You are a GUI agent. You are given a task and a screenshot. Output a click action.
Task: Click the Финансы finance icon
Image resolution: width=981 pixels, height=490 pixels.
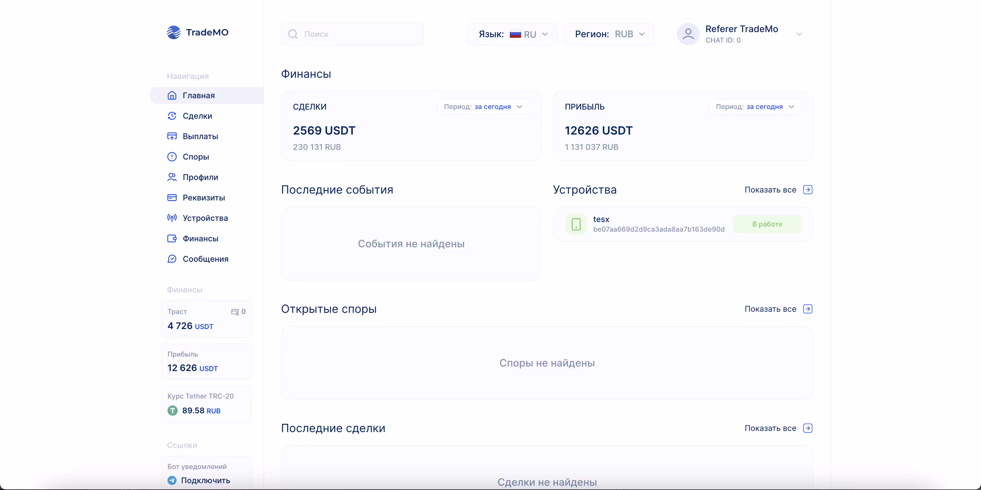click(172, 238)
